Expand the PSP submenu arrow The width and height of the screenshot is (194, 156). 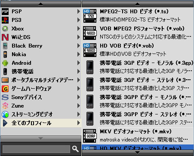(79, 12)
